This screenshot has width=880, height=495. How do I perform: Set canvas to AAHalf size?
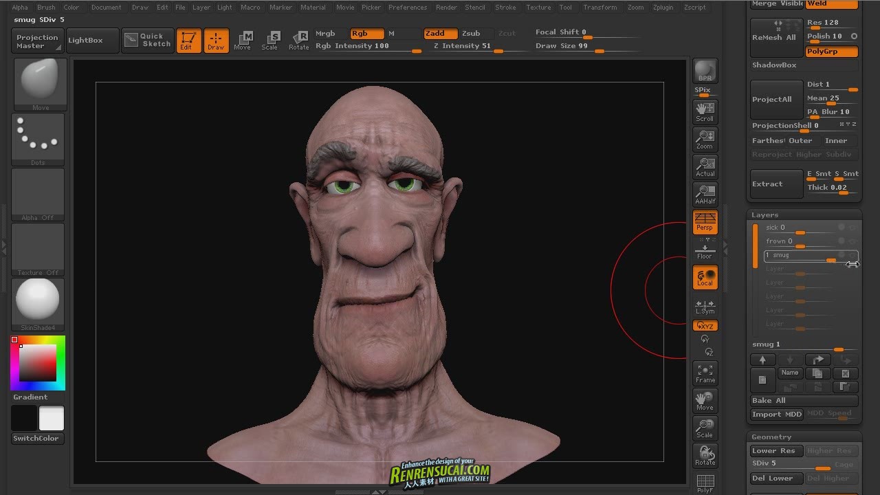(x=705, y=194)
